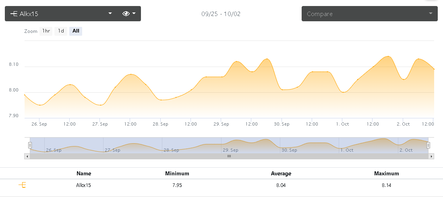This screenshot has width=443, height=197.
Task: Click the Minimum column header
Action: tap(177, 173)
